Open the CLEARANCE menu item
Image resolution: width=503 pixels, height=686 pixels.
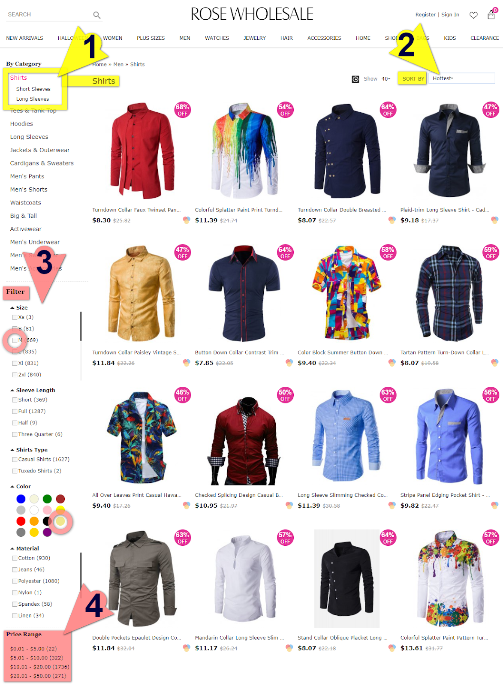[485, 38]
